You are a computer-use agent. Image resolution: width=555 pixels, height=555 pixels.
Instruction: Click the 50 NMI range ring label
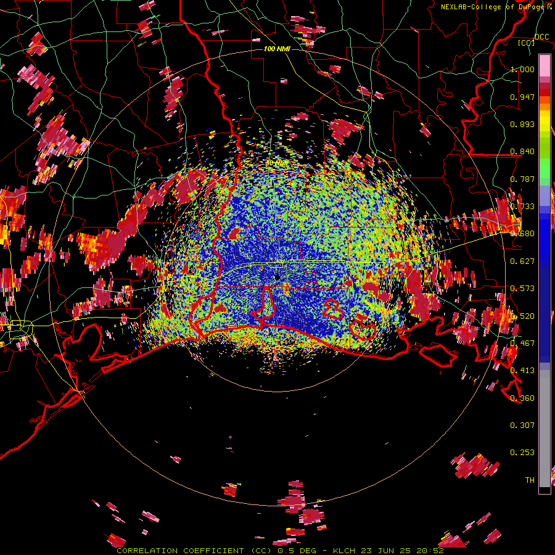(277, 163)
